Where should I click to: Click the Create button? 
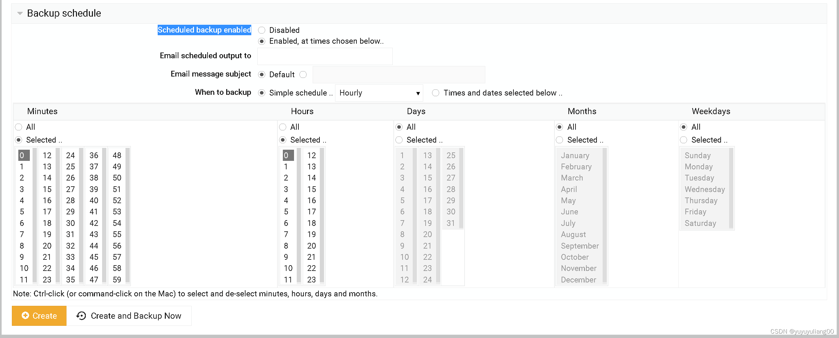click(39, 316)
